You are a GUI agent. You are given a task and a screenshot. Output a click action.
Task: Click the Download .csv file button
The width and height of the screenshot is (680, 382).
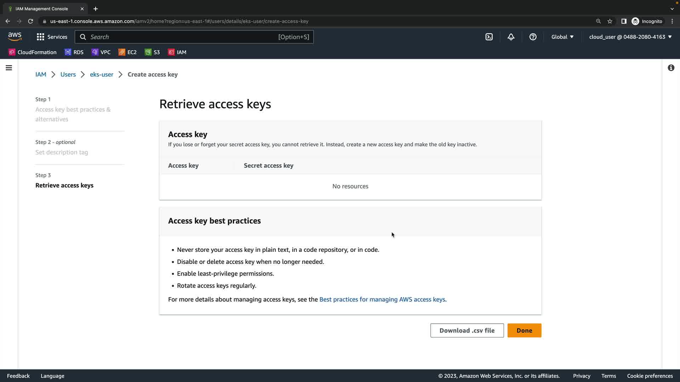[x=467, y=330]
